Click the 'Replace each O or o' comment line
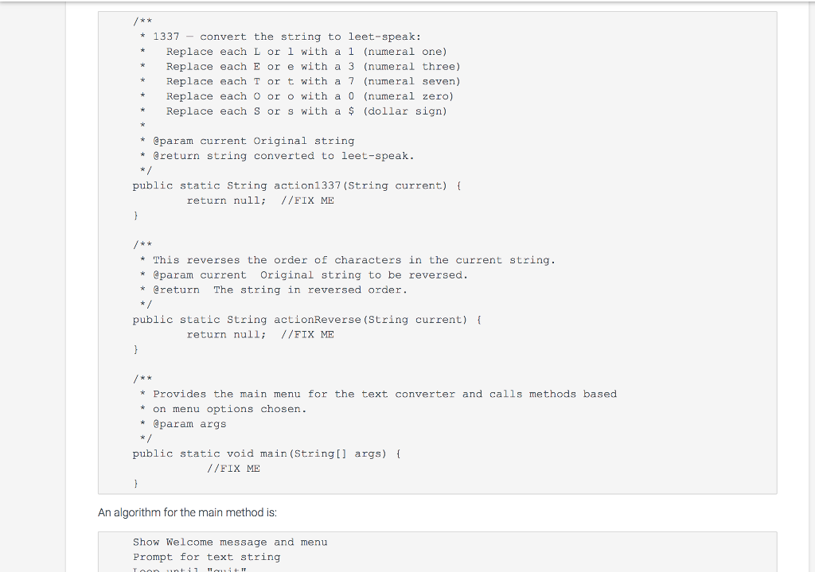 pos(310,96)
